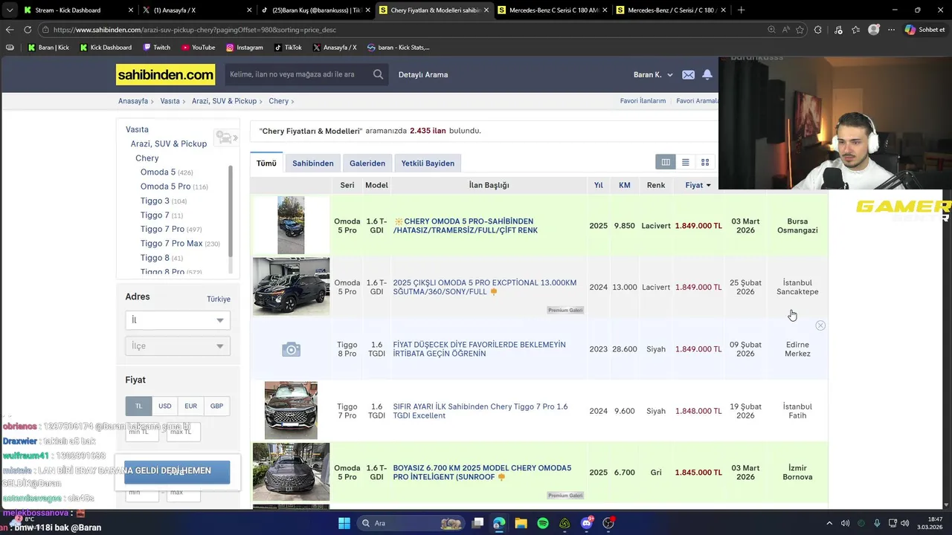
Task: Open the İl city dropdown
Action: [178, 320]
